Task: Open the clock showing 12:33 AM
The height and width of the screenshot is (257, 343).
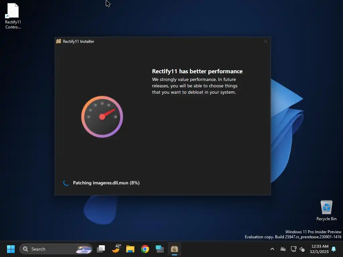Action: click(x=319, y=249)
